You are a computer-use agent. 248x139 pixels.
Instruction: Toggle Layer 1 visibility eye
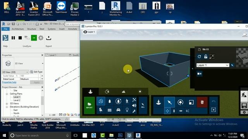85,32
